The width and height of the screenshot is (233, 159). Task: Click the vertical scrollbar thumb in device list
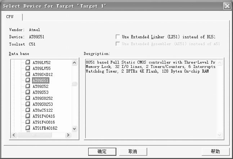pyautogui.click(x=75, y=83)
